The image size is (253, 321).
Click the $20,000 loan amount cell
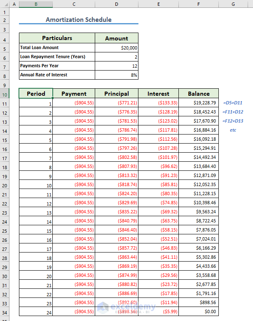117,48
